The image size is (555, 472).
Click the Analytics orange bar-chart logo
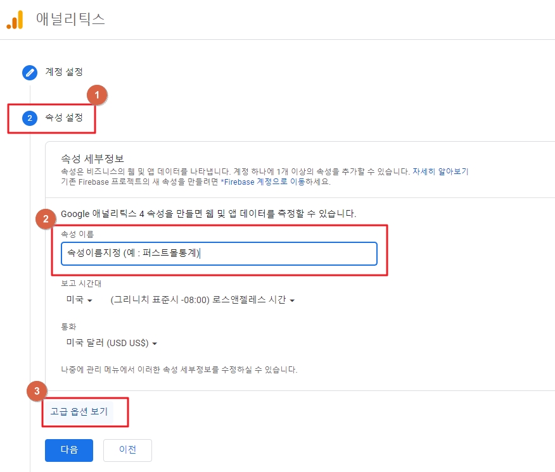(x=15, y=20)
